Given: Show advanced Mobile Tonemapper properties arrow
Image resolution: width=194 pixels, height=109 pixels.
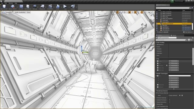Looking at the screenshot, I should [x=174, y=89].
